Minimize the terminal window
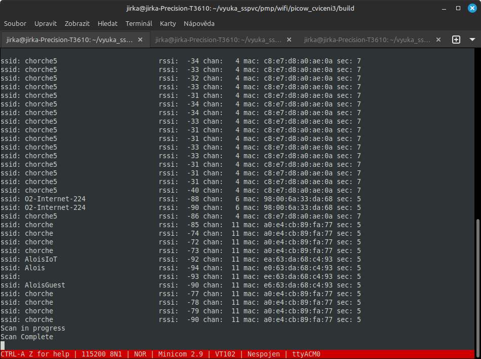This screenshot has height=359, width=481. tap(444, 8)
